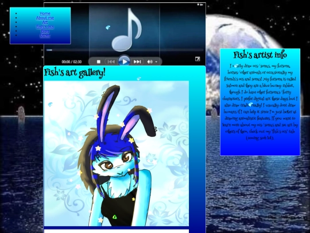Viewport: 310px width, 233px height.
Task: Click the player's top-right corner icon
Action: 200,5
